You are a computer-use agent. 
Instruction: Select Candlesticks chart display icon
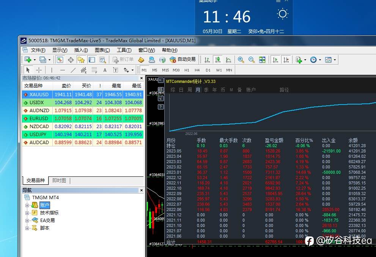218,60
